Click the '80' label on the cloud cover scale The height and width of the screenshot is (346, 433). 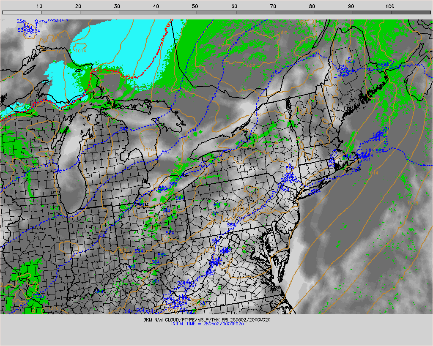point(312,6)
